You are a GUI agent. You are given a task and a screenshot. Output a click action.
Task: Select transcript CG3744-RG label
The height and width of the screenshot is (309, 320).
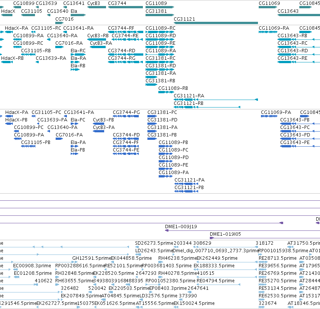coord(121,58)
